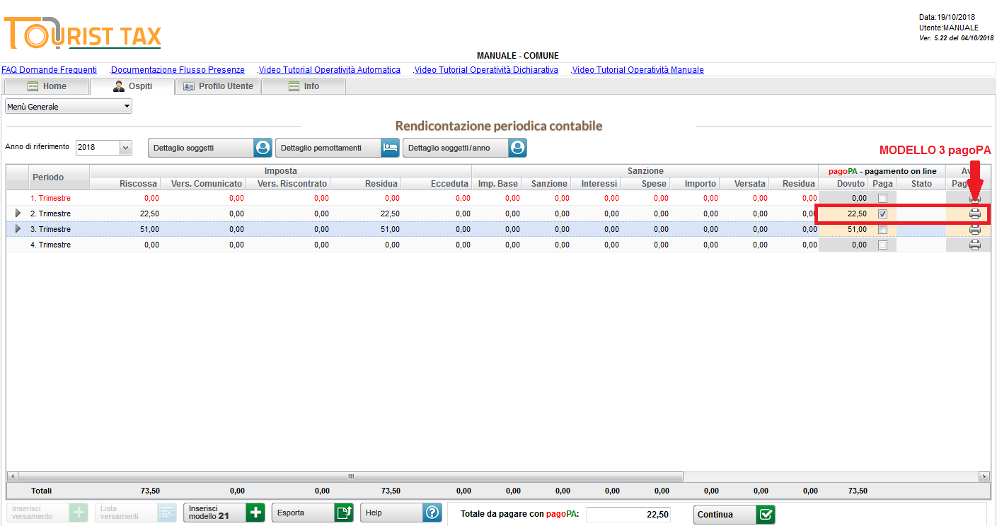
Task: Expand the 2. Trimestre row triangle
Action: [x=18, y=214]
